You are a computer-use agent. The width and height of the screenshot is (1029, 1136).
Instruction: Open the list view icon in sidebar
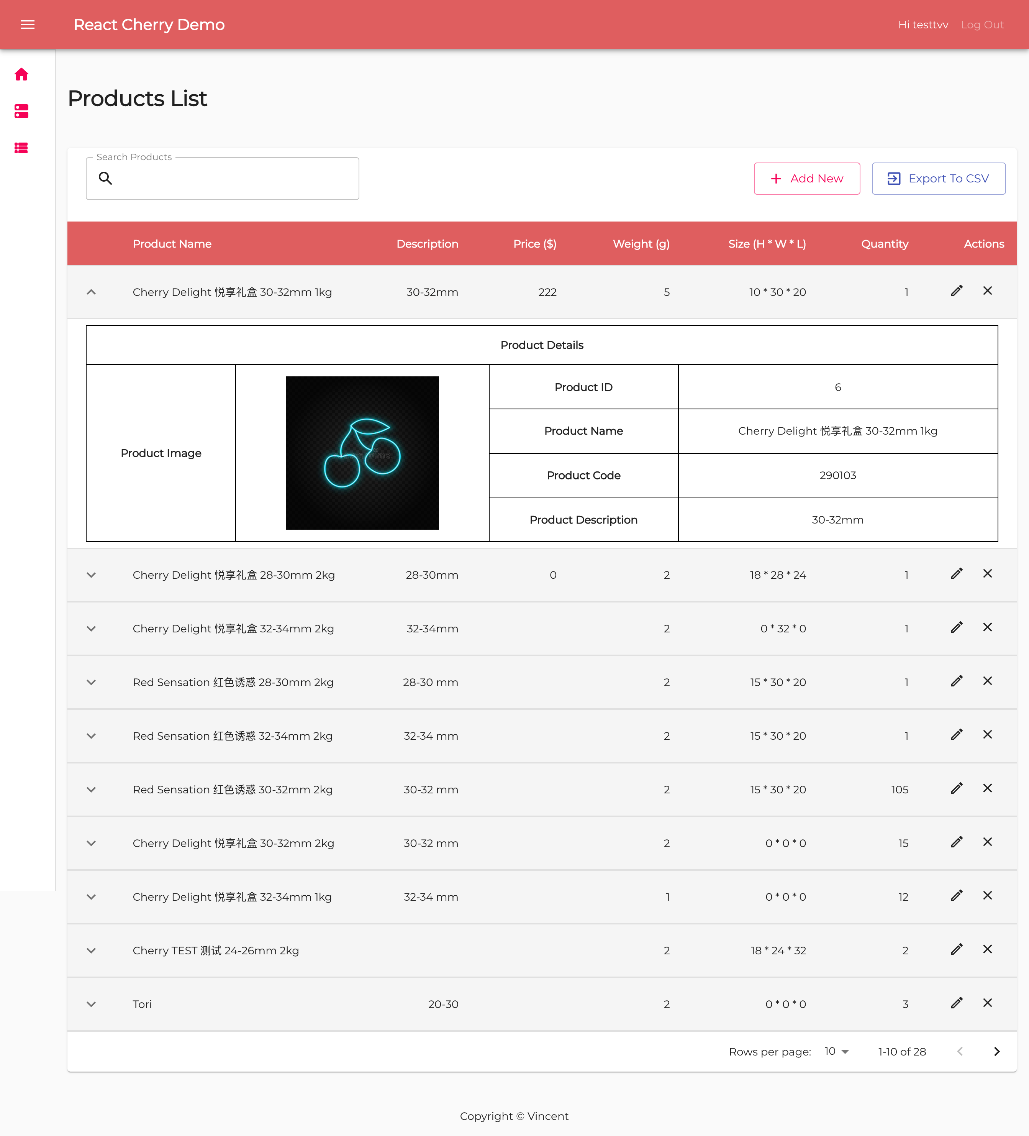pos(21,148)
